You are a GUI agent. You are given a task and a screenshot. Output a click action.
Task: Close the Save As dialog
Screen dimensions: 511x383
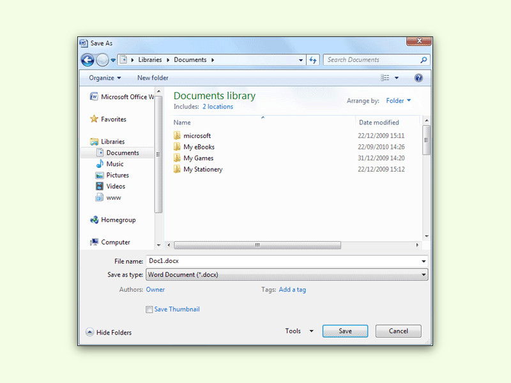419,41
